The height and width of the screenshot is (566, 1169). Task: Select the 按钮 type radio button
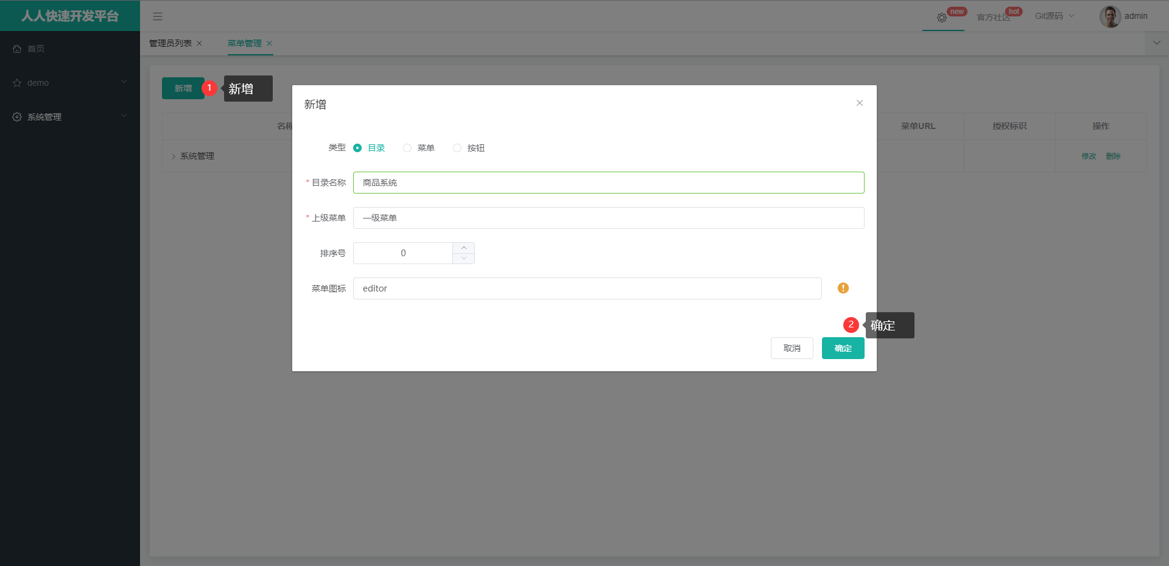coord(457,148)
